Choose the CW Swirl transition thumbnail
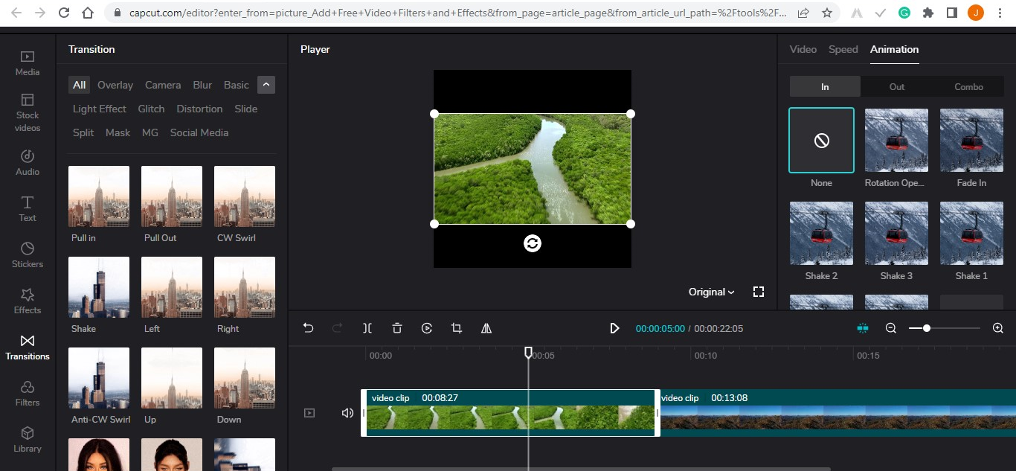1016x471 pixels. click(x=245, y=196)
